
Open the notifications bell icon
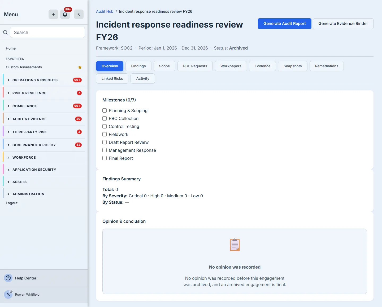pyautogui.click(x=65, y=14)
